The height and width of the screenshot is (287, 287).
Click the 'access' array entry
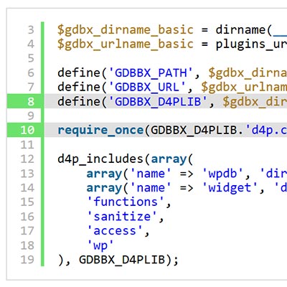coord(115,231)
